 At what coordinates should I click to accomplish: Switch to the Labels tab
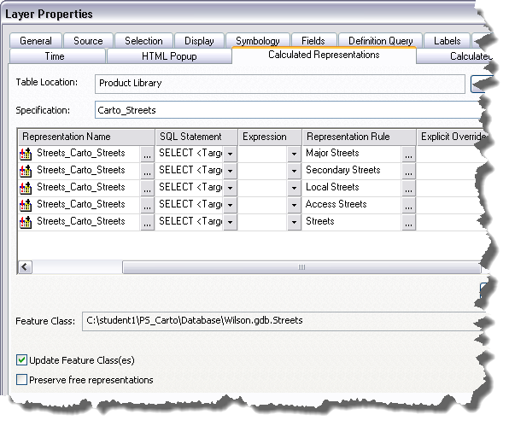coord(447,41)
